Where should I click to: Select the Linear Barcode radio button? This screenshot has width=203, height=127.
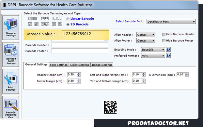[x=68, y=19]
